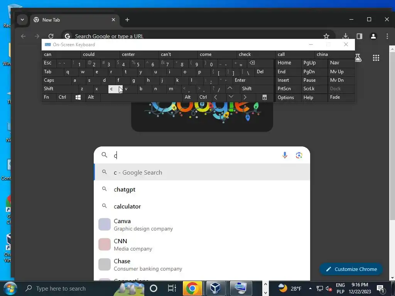Click the ENG PLP language indicator

(340, 288)
